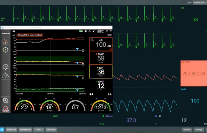Click the target crosshair icon in sidebar
The width and height of the screenshot is (207, 133).
[5, 50]
